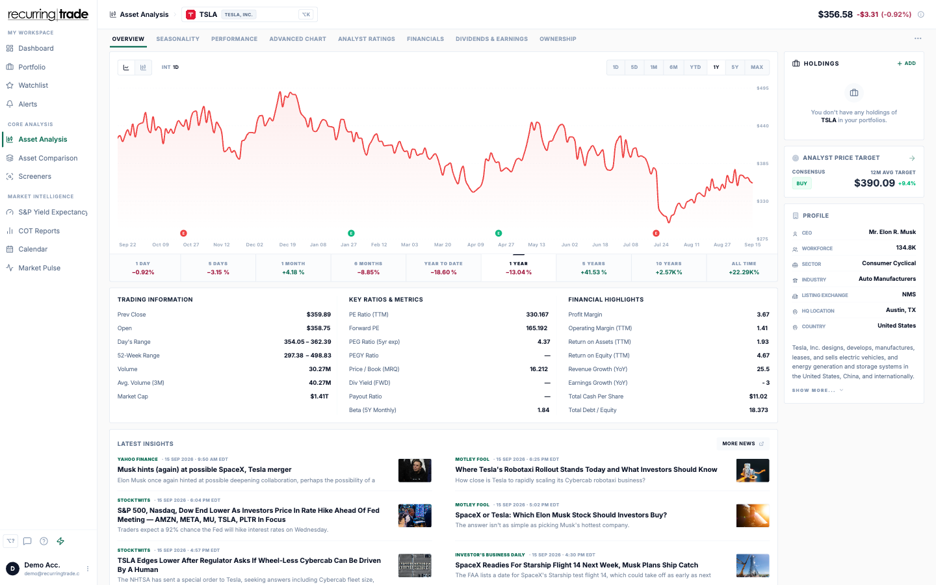936x585 pixels.
Task: Open Market Pulse in sidebar
Action: tap(39, 268)
